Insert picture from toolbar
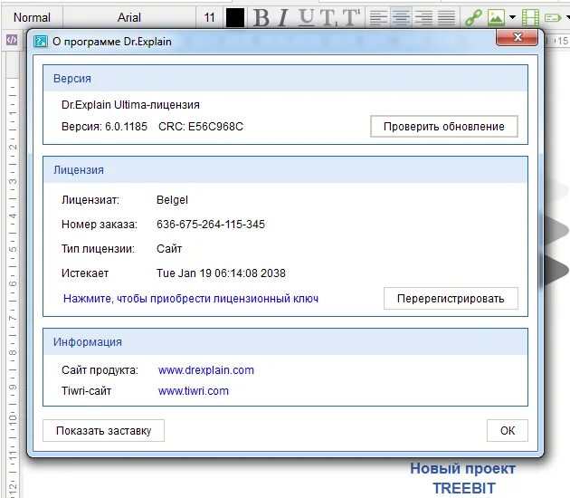 point(496,17)
